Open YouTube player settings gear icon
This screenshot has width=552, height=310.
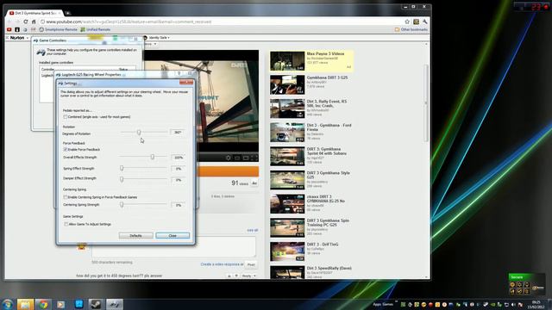click(229, 158)
